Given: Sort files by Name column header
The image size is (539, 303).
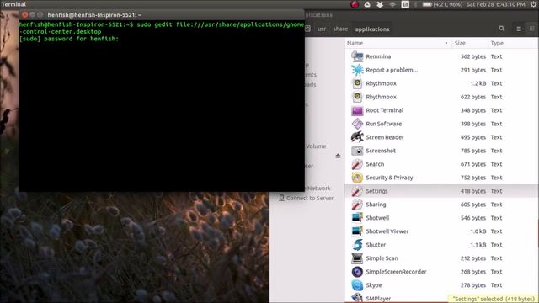Looking at the screenshot, I should click(398, 43).
